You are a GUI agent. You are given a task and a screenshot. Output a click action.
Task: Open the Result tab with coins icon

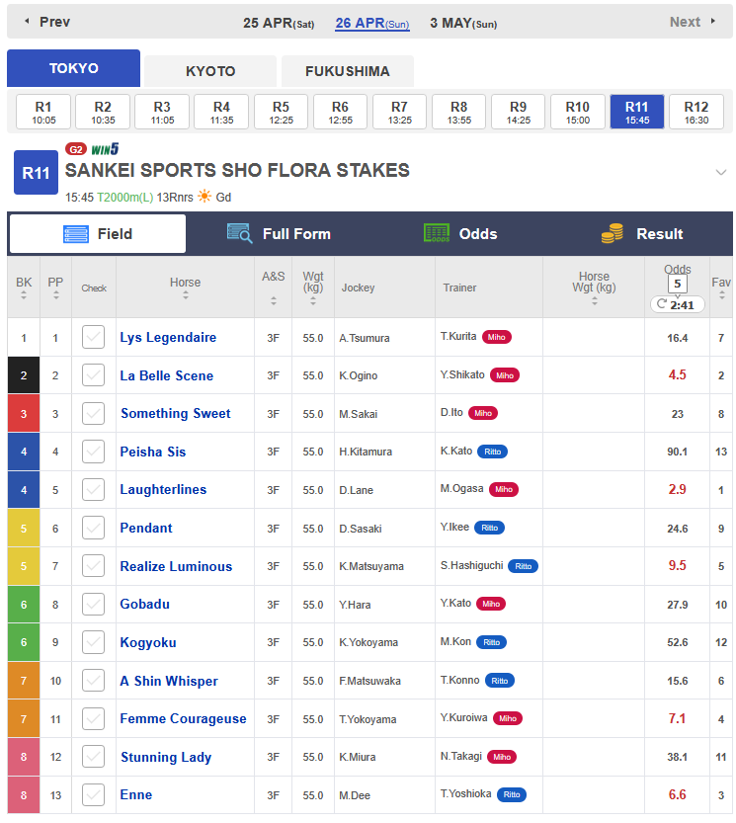coord(642,234)
